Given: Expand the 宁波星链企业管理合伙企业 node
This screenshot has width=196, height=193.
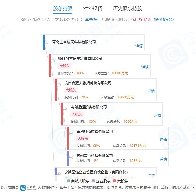Looking at the screenshot, I should (59, 174).
